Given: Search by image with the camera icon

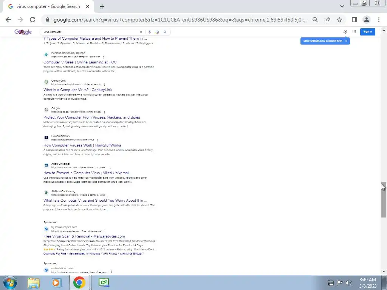Looking at the screenshot, I should coord(157,32).
